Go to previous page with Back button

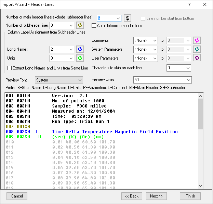[x=132, y=196]
